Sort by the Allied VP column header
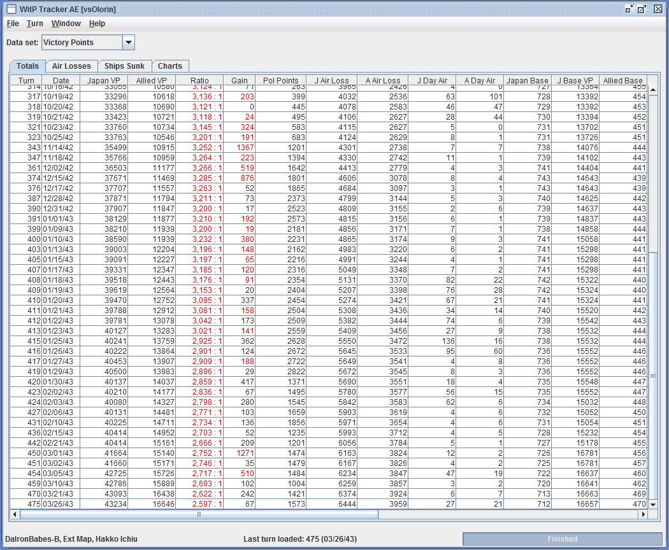Screen dimensions: 669x550 tap(152, 80)
